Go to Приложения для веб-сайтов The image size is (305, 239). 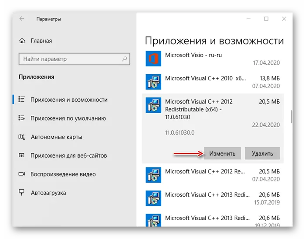click(x=68, y=155)
